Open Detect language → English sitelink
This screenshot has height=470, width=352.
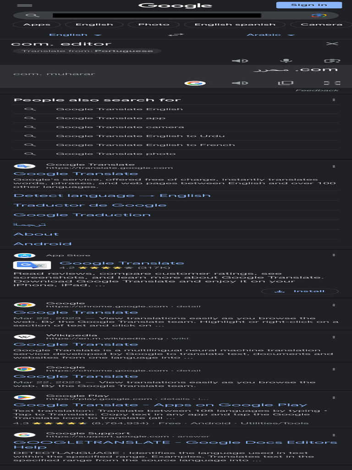click(112, 196)
